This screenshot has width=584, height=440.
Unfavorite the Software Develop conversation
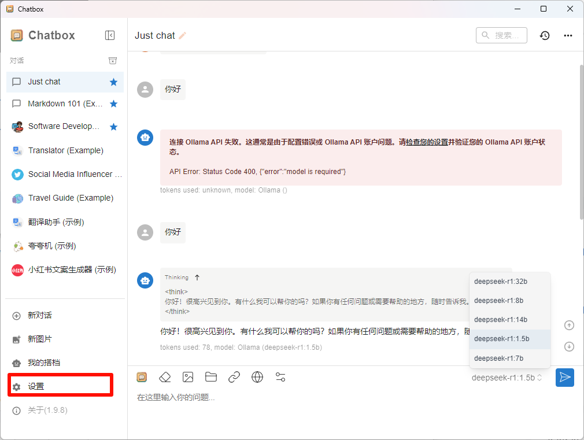coord(113,126)
